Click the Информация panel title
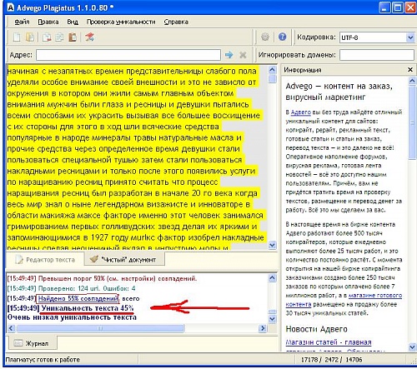 tap(303, 70)
